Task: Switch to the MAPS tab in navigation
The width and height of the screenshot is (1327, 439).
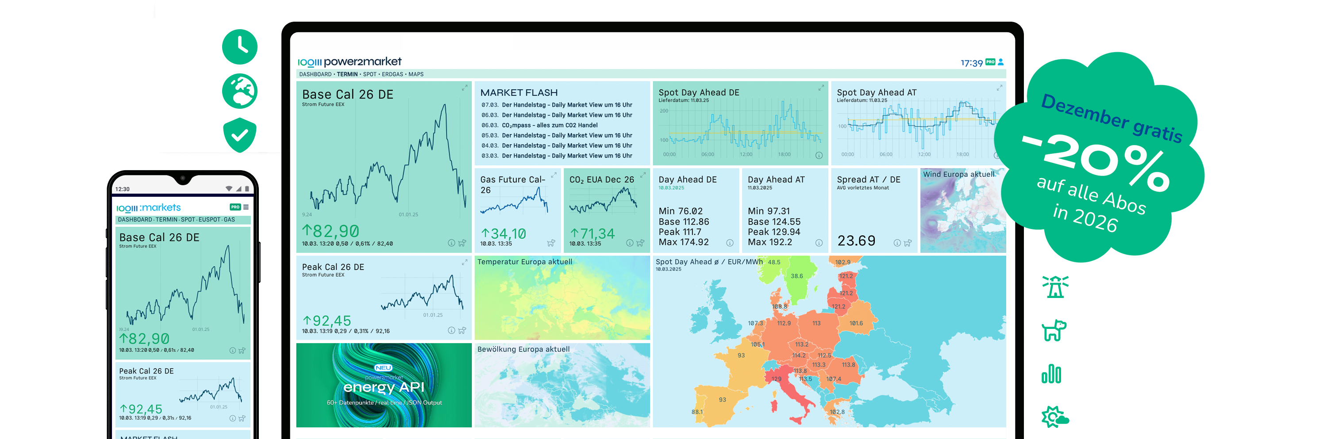Action: [416, 74]
